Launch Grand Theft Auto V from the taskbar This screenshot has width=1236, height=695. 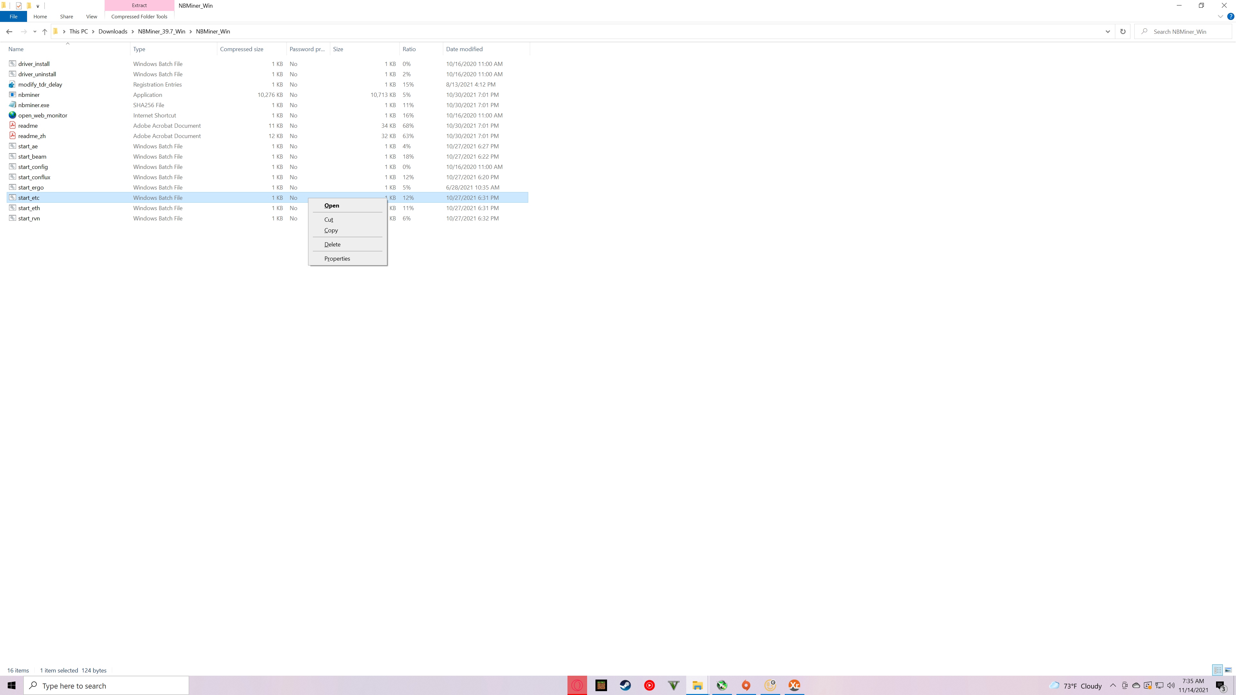click(673, 685)
